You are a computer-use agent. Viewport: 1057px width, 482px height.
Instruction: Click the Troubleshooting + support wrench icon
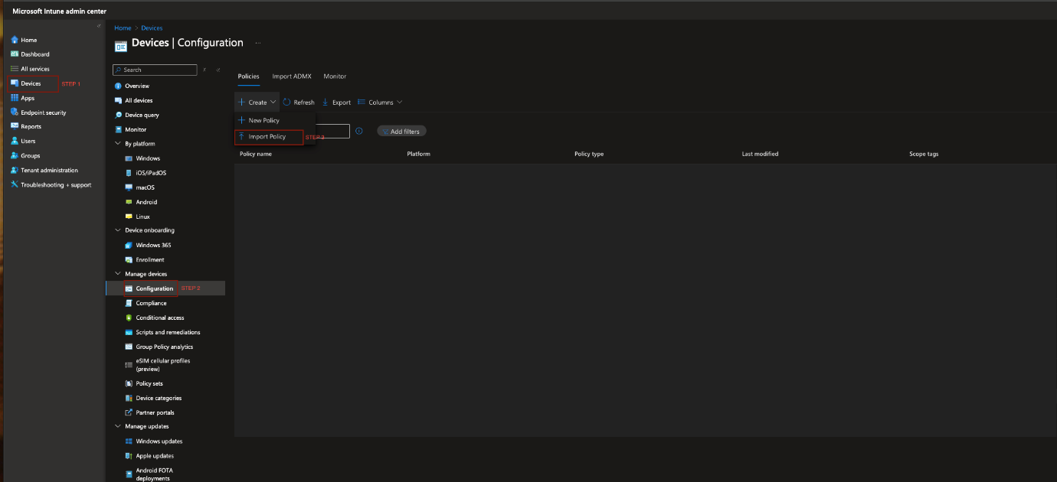(x=15, y=184)
